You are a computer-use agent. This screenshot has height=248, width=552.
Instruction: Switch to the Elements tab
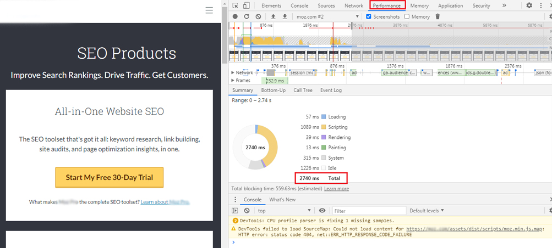tap(271, 5)
